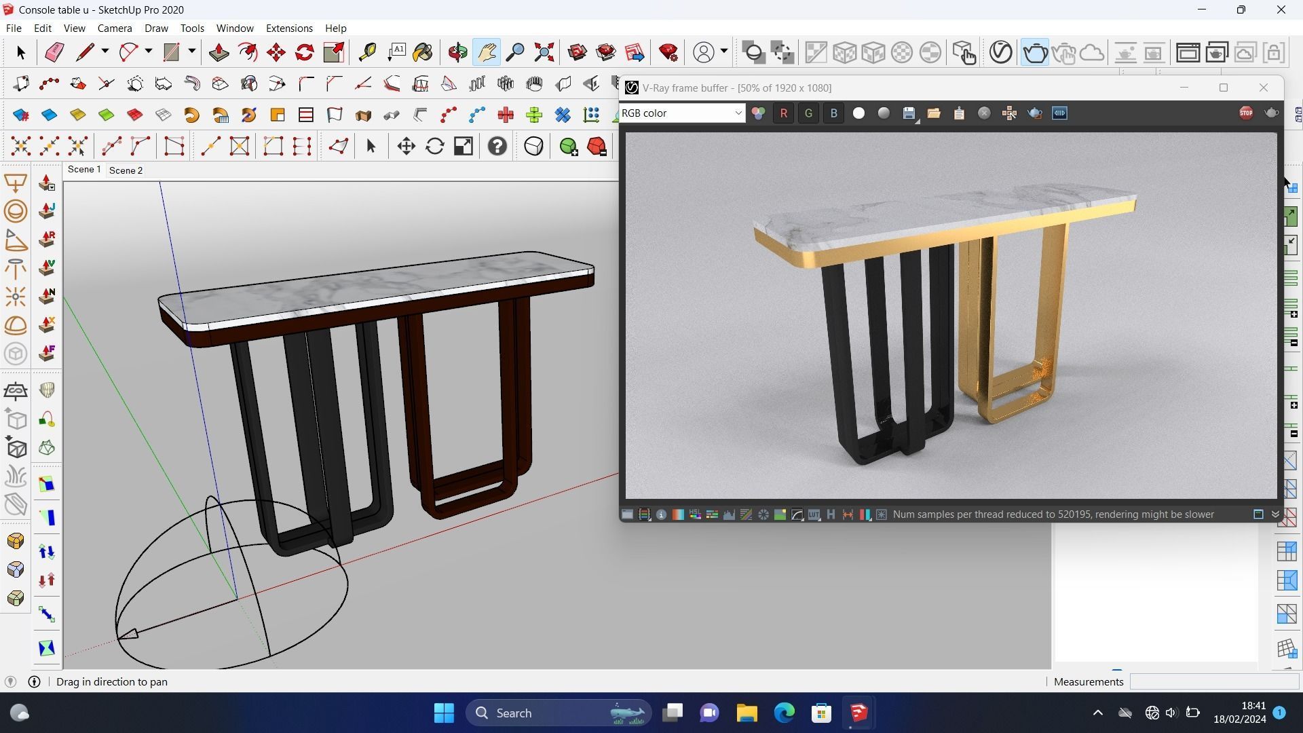Open the Extensions menu
This screenshot has width=1303, height=733.
[289, 28]
